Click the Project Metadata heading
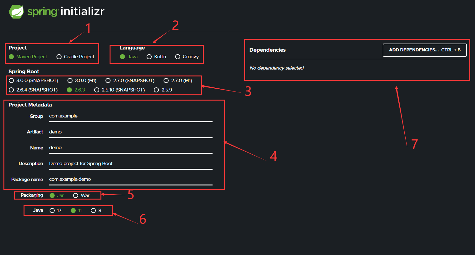This screenshot has width=475, height=255. [x=30, y=105]
